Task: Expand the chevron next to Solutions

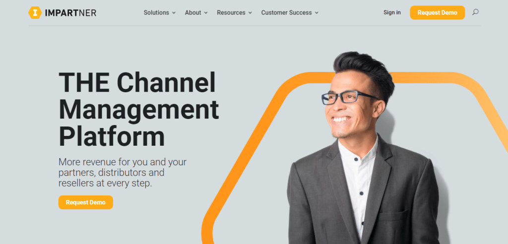Action: pos(174,12)
